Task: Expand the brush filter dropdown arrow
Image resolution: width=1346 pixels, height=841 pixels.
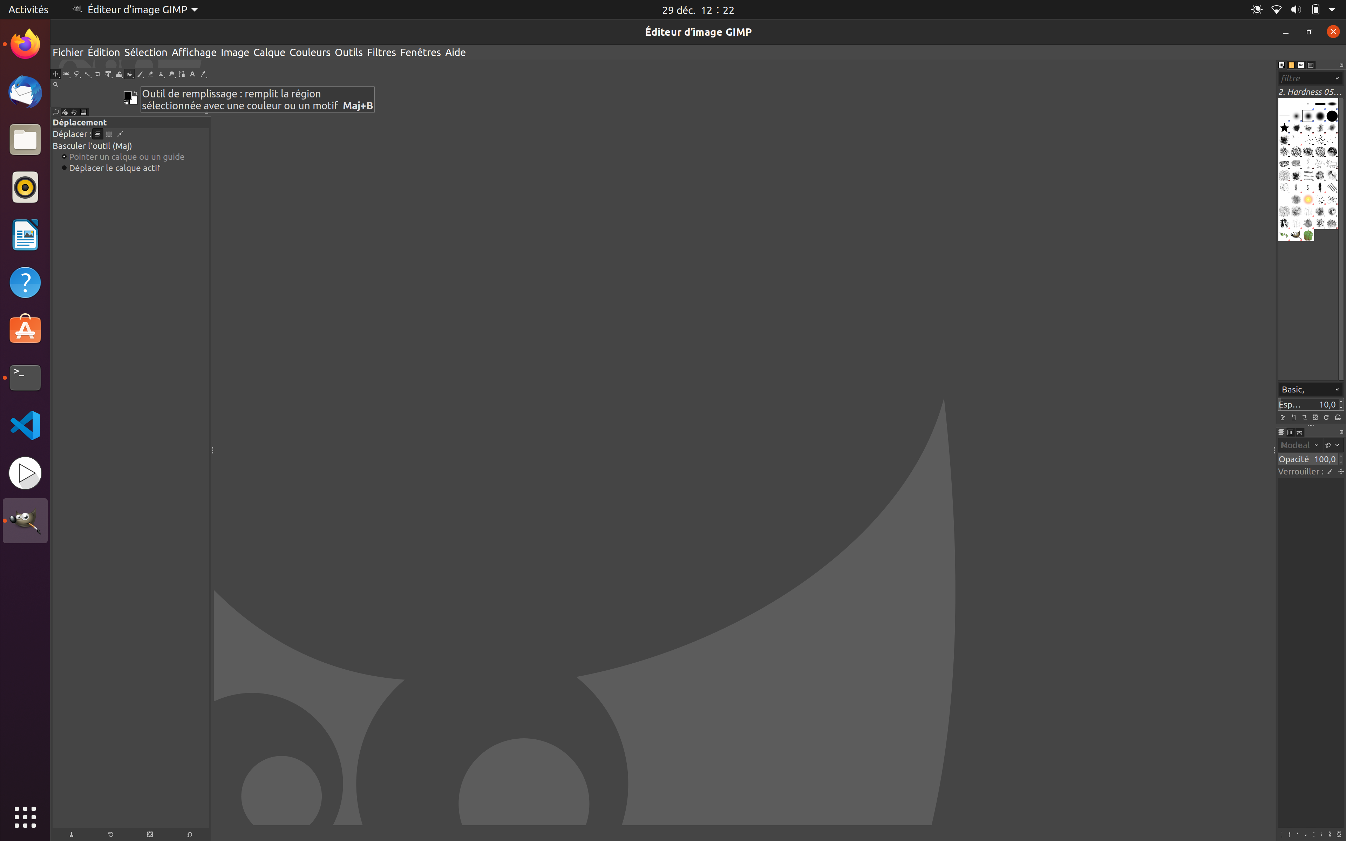Action: click(1337, 78)
